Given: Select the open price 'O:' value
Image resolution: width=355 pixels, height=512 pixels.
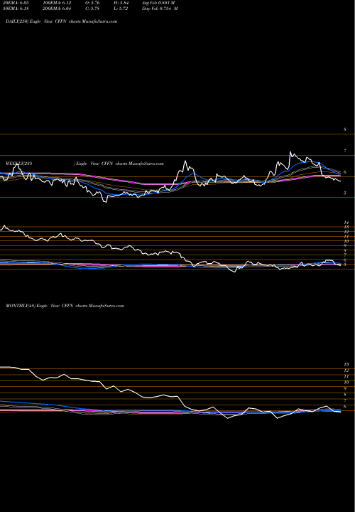Looking at the screenshot, I should pyautogui.click(x=93, y=3).
